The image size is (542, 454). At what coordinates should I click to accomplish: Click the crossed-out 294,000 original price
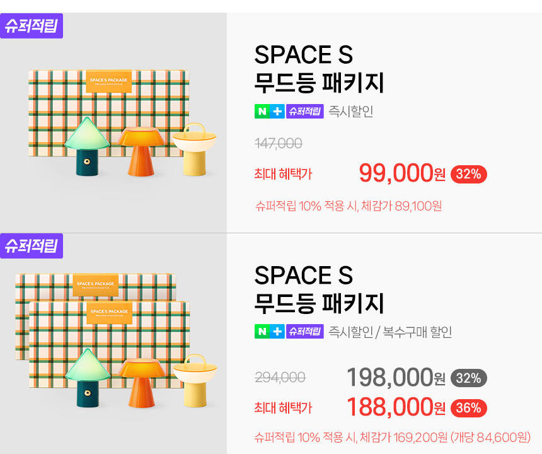pos(280,378)
